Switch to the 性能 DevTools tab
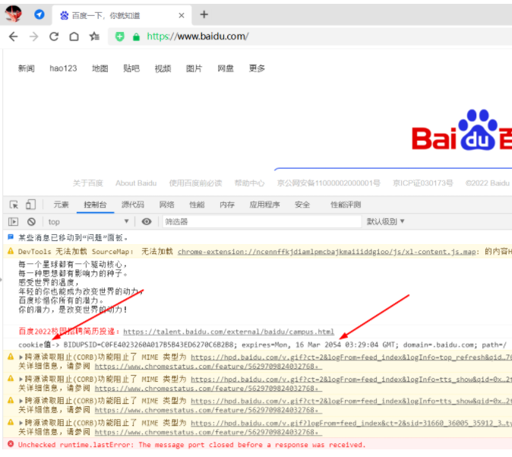The height and width of the screenshot is (457, 512). coord(197,205)
